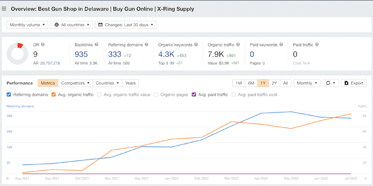This screenshot has width=373, height=186.
Task: Click the 8K right axis value
Action: coord(364,116)
